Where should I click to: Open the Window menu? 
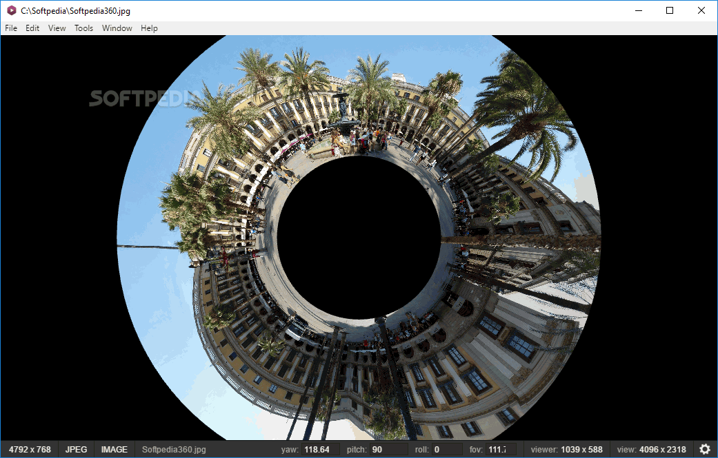coord(117,28)
